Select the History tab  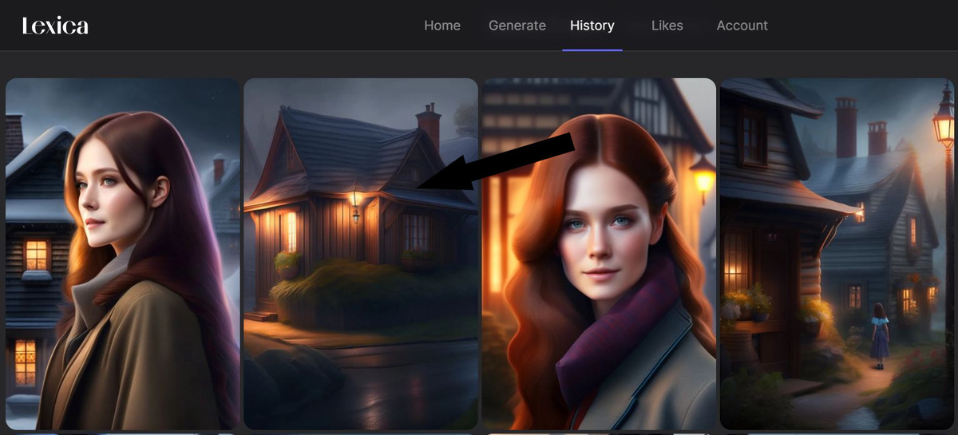point(592,26)
